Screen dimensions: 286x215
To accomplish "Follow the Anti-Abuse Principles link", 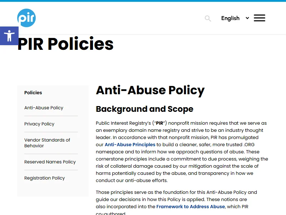I will coord(130,145).
